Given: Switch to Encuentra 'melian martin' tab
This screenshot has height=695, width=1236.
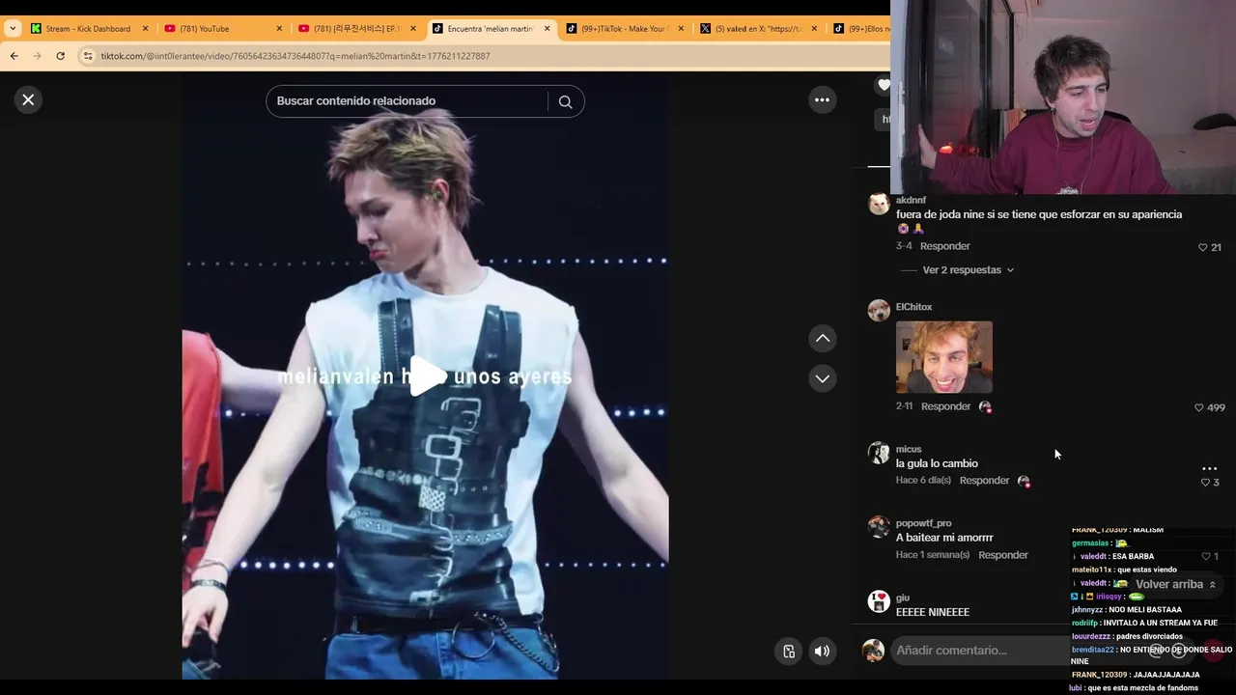Looking at the screenshot, I should tap(491, 29).
